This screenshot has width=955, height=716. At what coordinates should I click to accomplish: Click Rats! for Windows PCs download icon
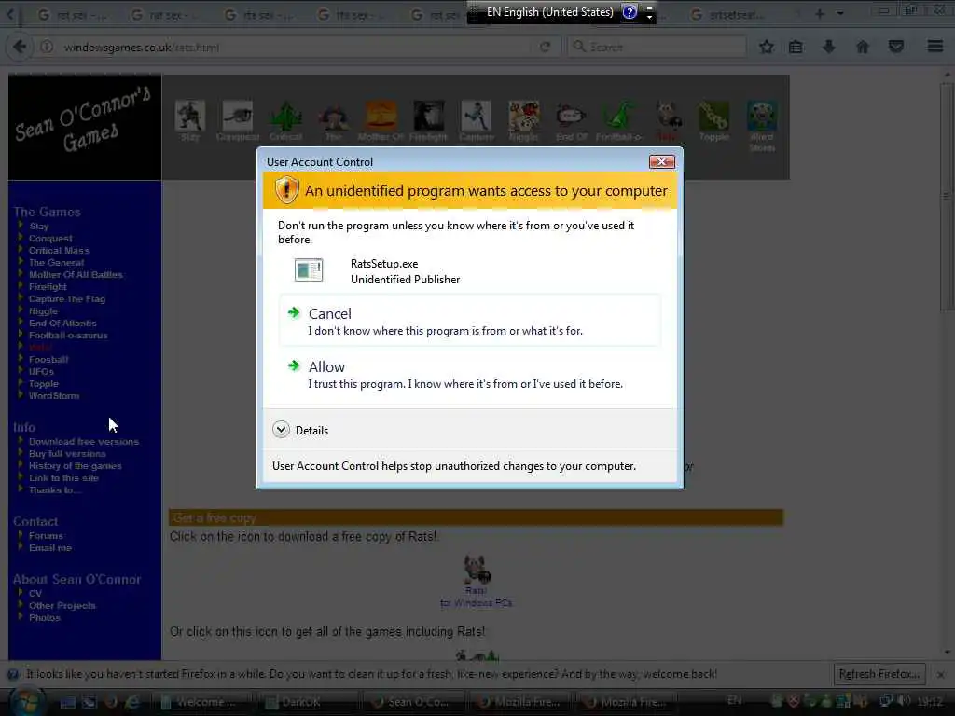pos(476,570)
